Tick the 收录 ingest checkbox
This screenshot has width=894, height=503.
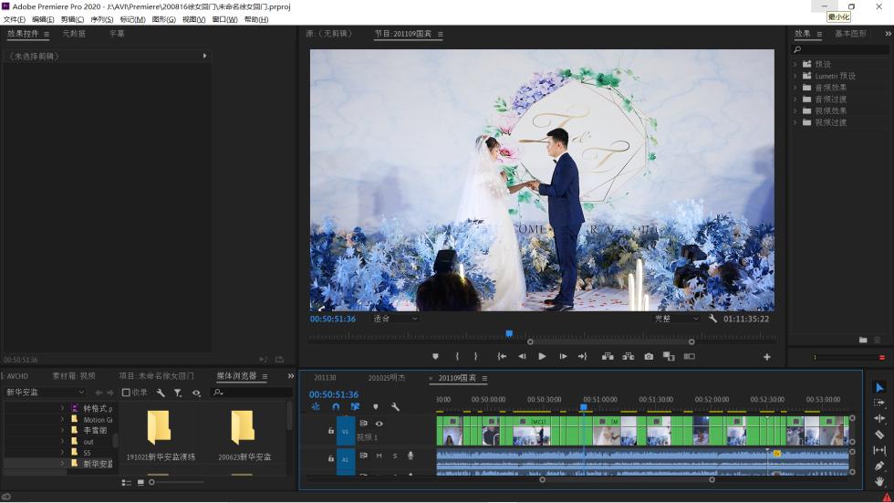pos(127,393)
